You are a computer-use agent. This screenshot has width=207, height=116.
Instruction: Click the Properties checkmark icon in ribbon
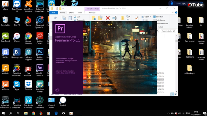(136, 18)
